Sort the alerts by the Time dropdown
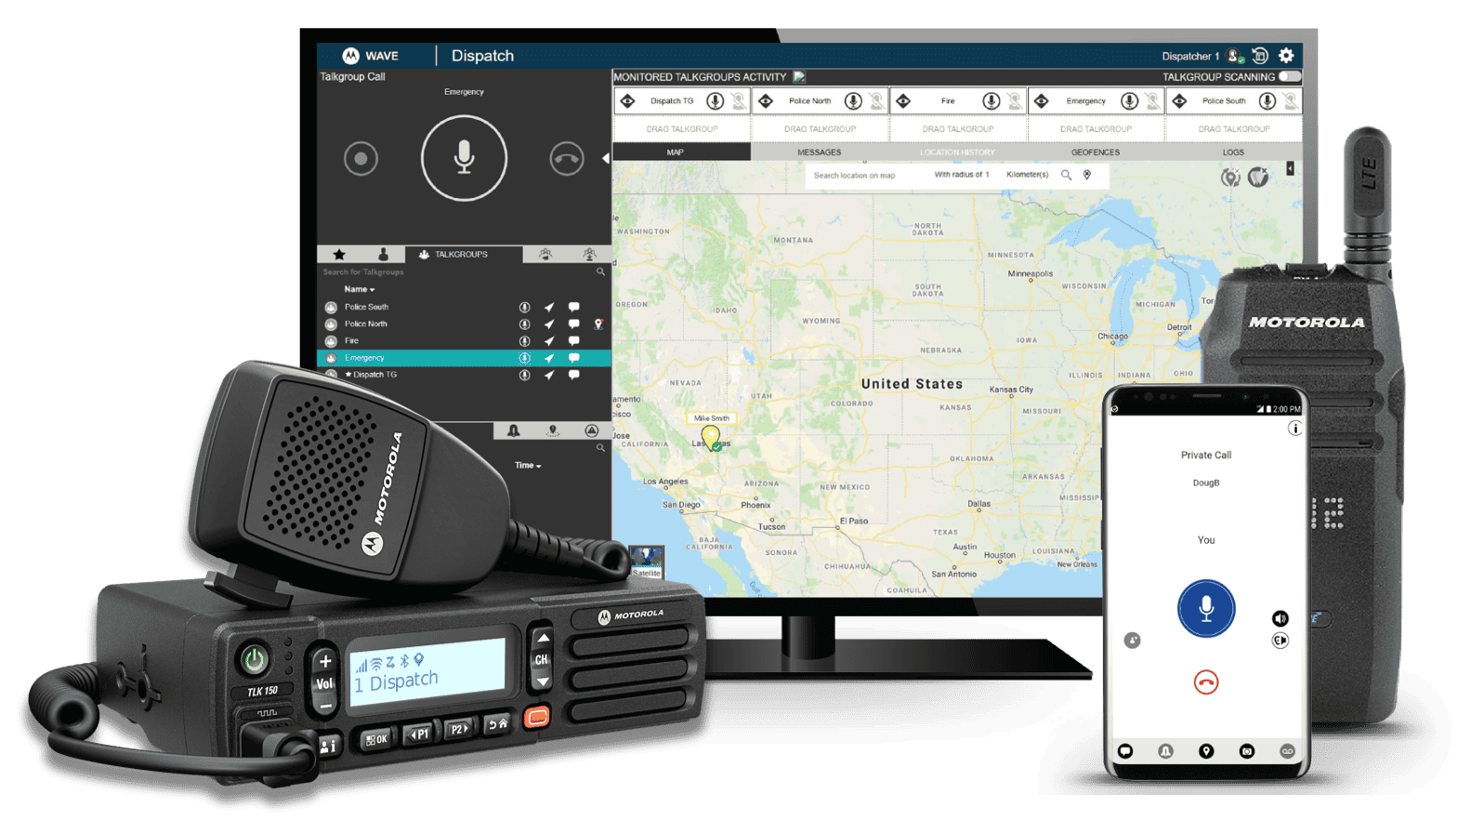Image resolution: width=1458 pixels, height=820 pixels. [x=528, y=465]
